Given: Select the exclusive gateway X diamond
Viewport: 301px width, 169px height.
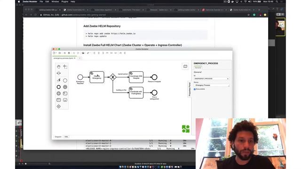Looking at the screenshot, I should (113, 77).
